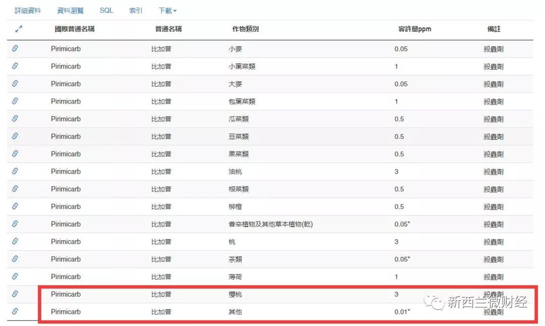
Task: Click tolerance value 0.05 in 小麥 row
Action: tap(401, 49)
